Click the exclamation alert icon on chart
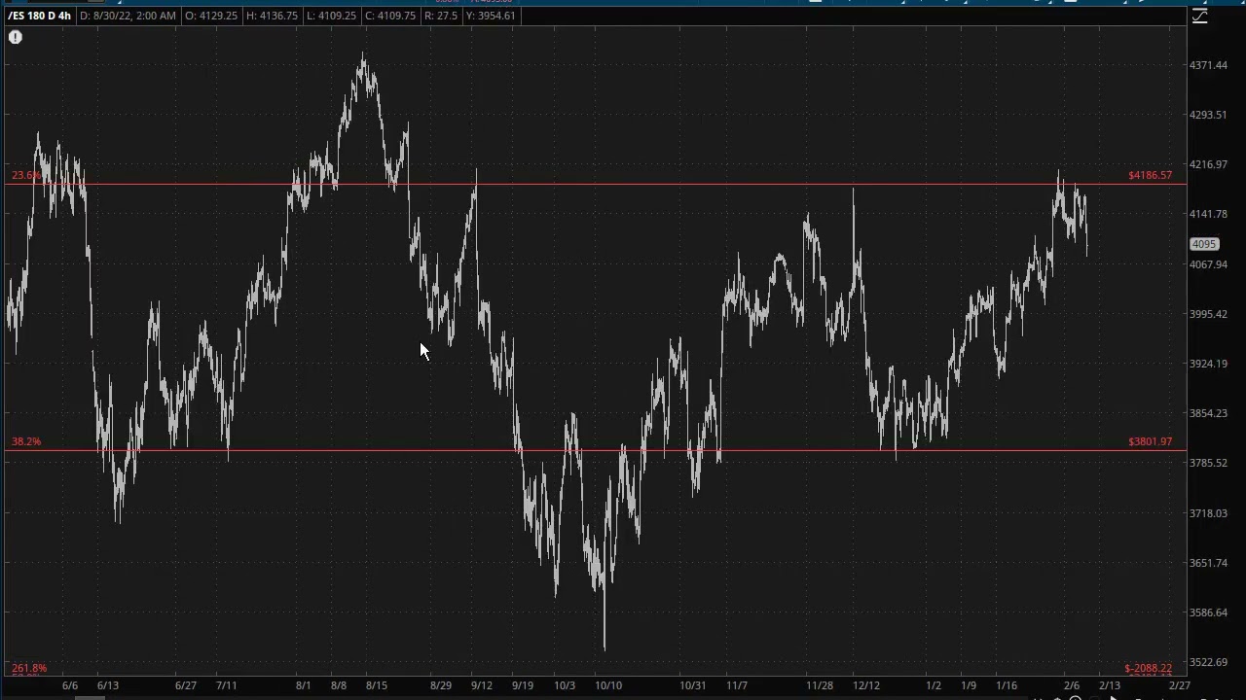Screen dimensions: 1246x700 pyautogui.click(x=16, y=37)
